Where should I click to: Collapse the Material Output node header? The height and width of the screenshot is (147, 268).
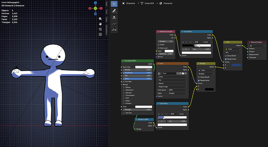click(249, 42)
